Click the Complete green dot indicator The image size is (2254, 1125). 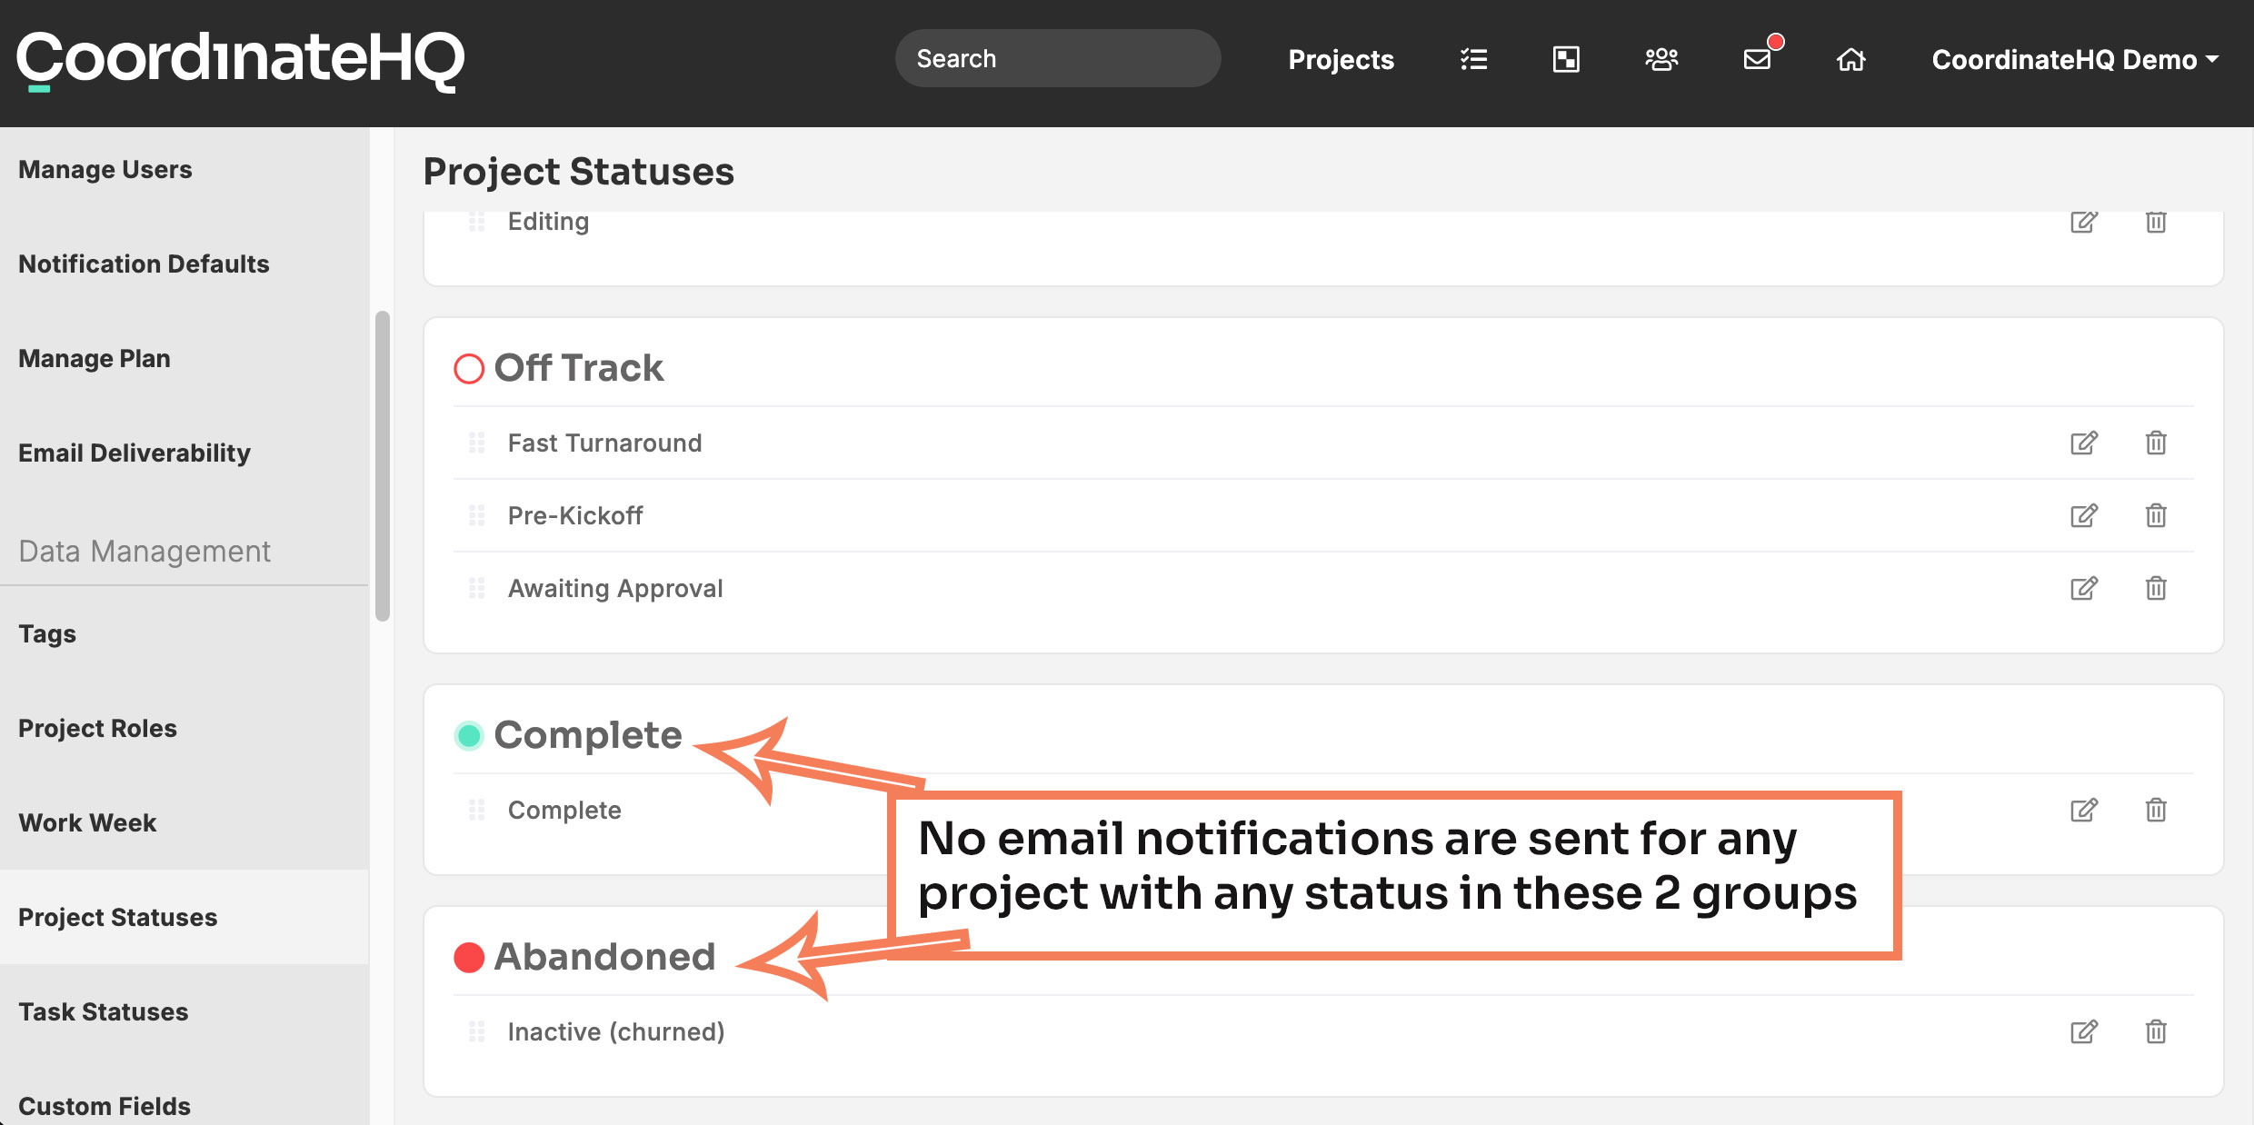[469, 735]
